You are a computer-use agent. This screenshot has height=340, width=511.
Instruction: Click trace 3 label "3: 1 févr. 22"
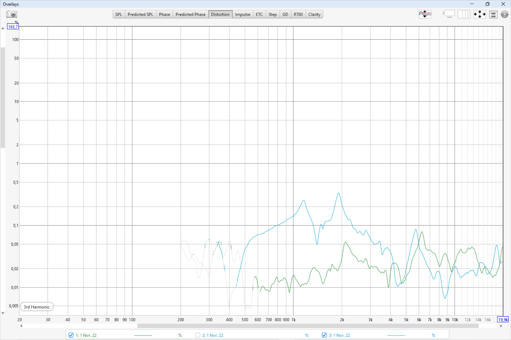click(339, 335)
